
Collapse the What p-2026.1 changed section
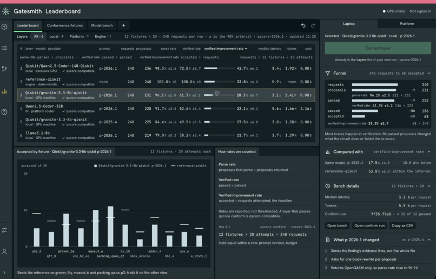click(429, 240)
